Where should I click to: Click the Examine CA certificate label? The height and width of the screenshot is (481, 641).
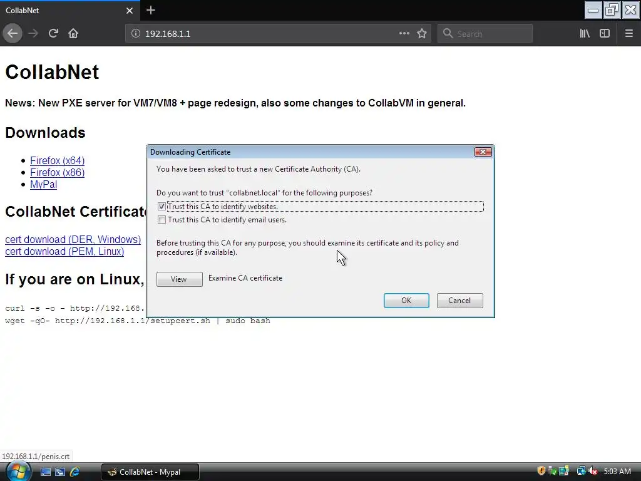pos(245,278)
